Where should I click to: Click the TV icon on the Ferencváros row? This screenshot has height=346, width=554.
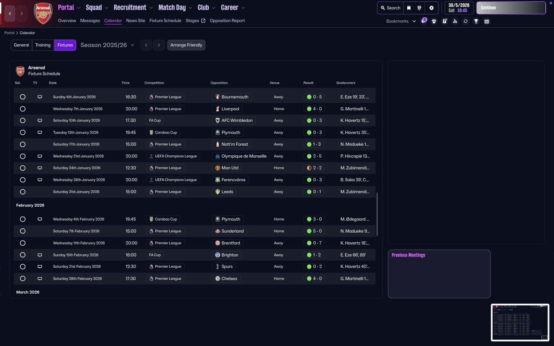point(40,180)
